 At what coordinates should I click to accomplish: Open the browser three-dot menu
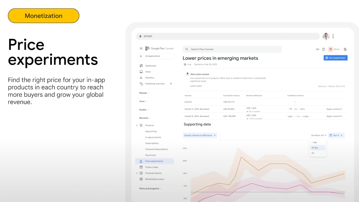[333, 36]
